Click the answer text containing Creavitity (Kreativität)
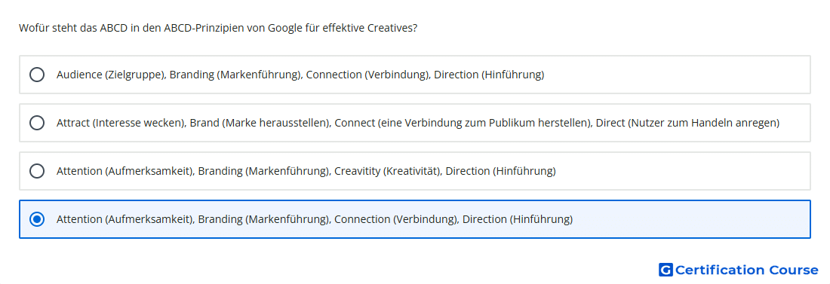The height and width of the screenshot is (284, 830). (306, 171)
